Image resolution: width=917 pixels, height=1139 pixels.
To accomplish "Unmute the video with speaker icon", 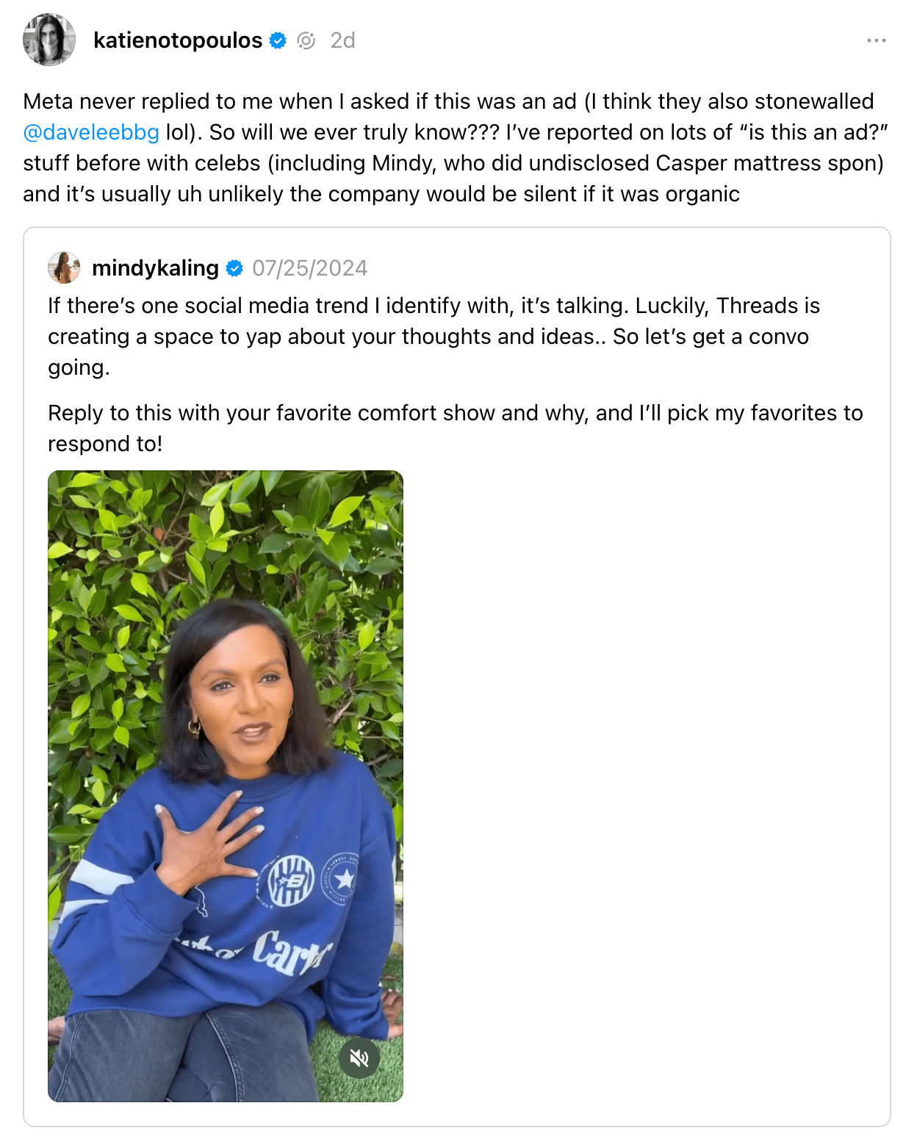I will [x=359, y=1057].
